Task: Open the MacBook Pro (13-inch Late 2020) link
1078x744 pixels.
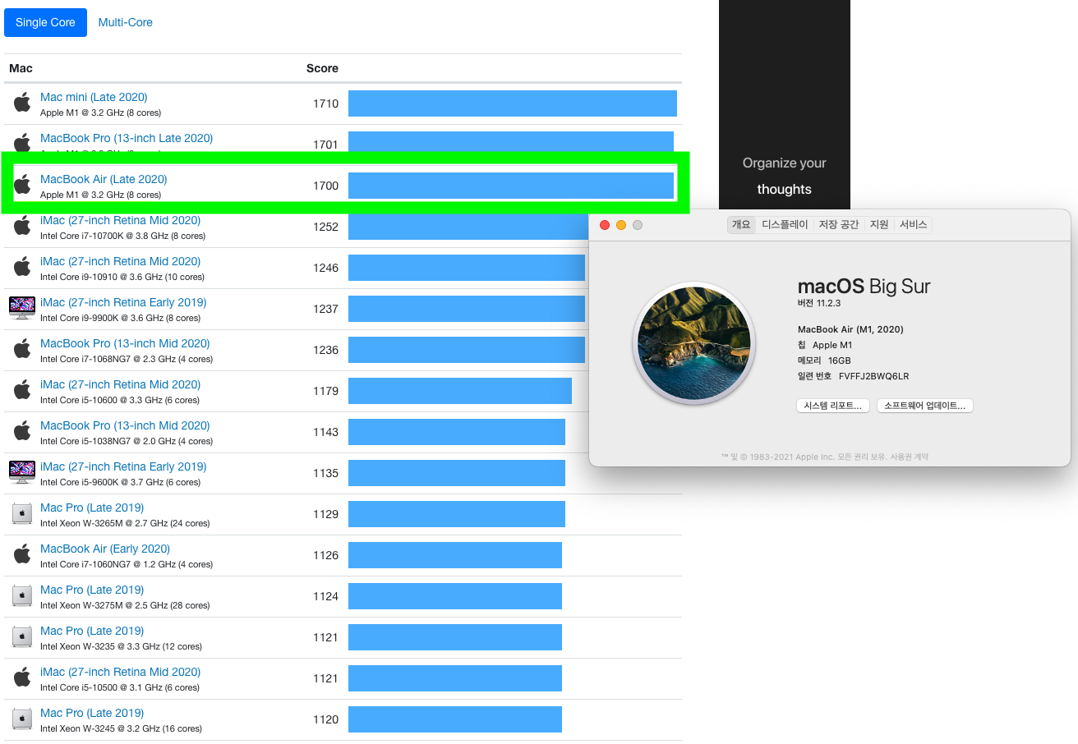Action: (127, 138)
